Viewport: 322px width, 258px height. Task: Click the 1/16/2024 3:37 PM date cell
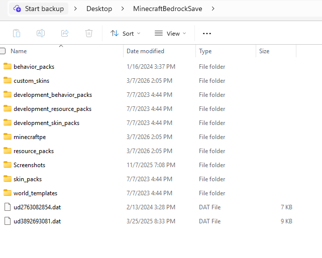(151, 67)
